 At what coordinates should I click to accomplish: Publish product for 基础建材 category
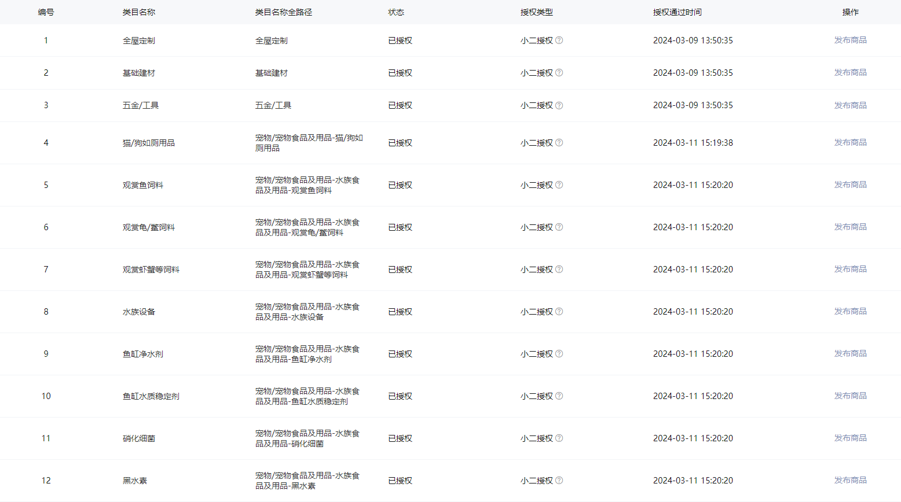tap(850, 72)
